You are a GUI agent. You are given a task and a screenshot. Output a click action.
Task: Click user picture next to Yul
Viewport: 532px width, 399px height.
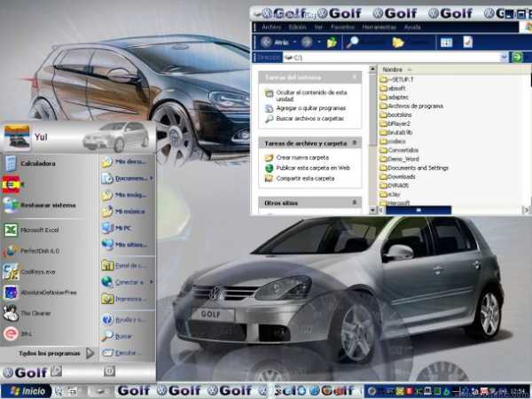tap(16, 137)
